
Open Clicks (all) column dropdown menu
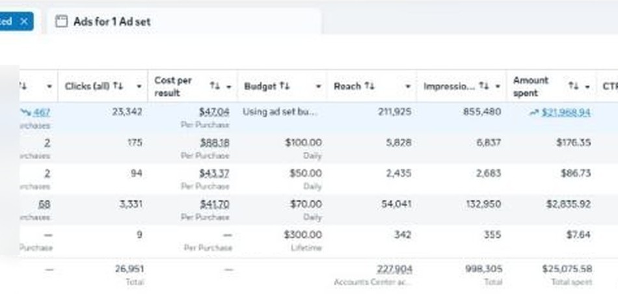click(x=139, y=87)
